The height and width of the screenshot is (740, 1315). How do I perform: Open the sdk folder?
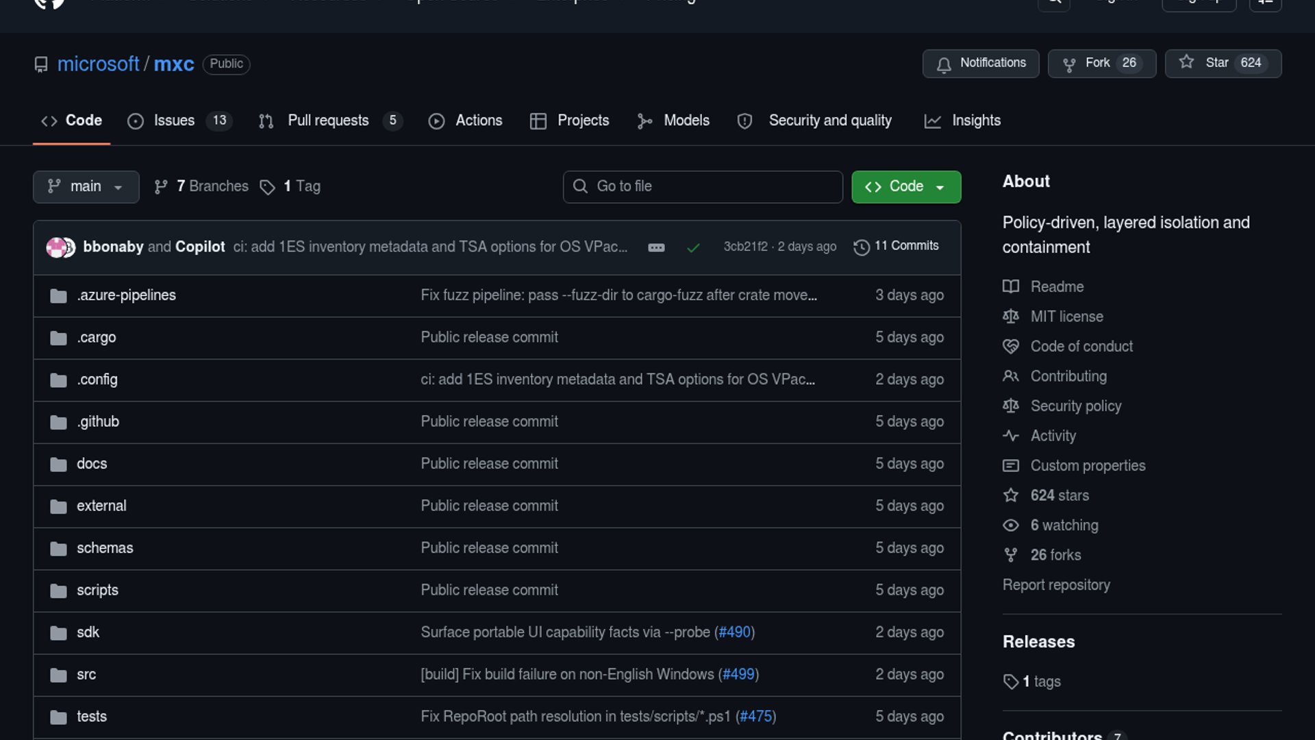coord(88,632)
